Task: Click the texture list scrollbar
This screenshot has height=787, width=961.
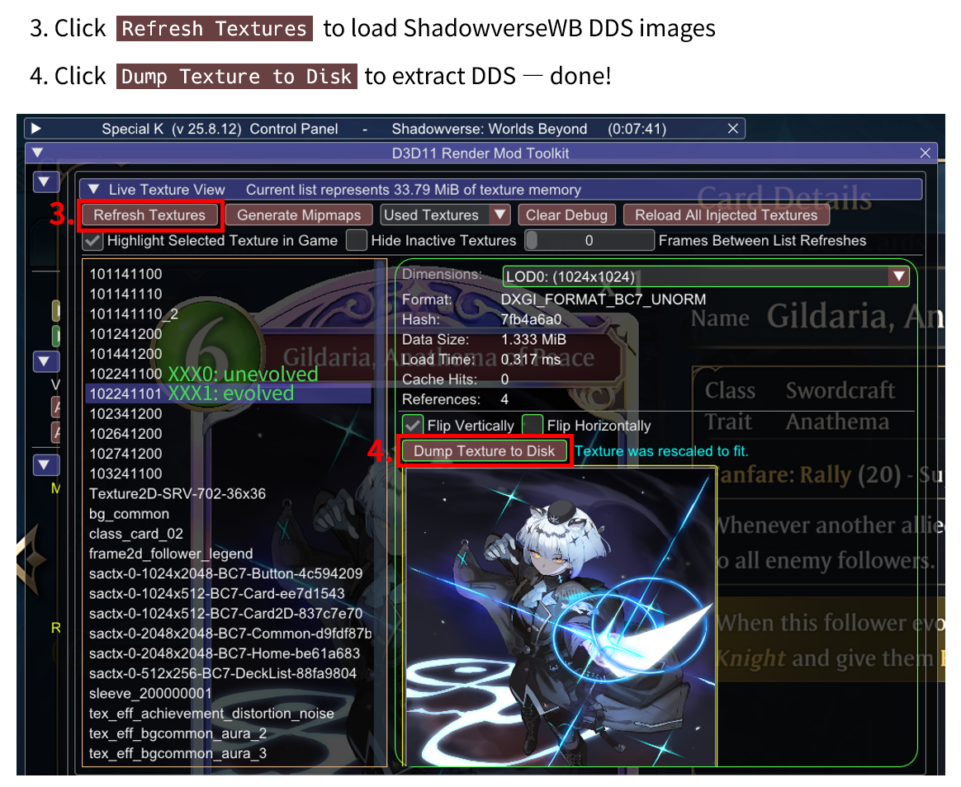Action: [380, 512]
